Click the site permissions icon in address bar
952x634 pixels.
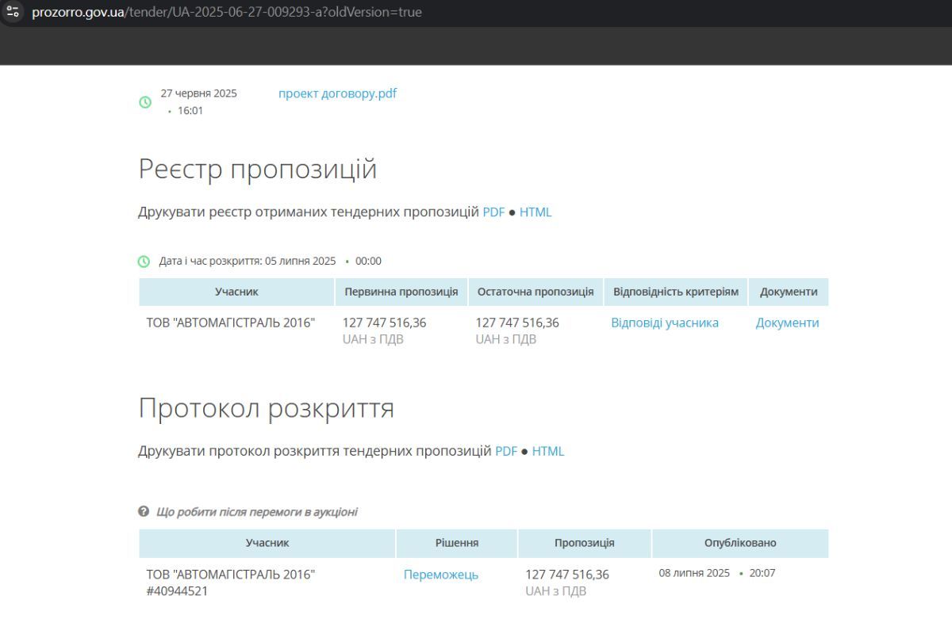click(13, 12)
